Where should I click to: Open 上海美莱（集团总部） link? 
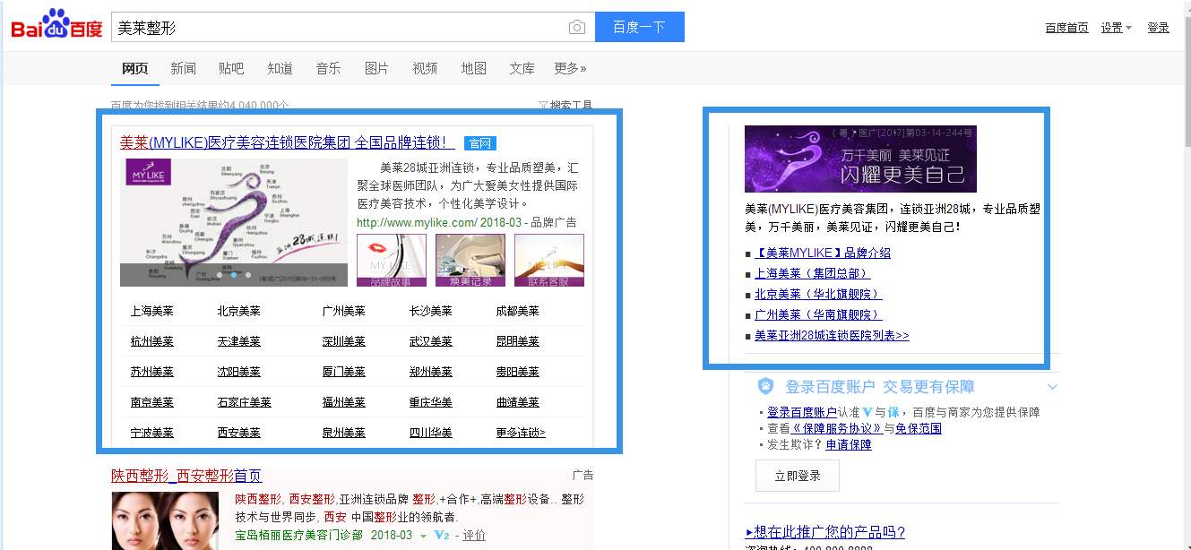coord(813,273)
